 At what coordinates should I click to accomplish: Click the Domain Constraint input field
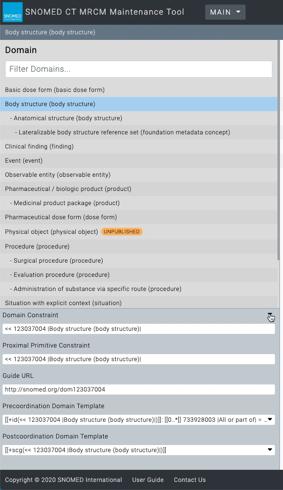pos(138,329)
